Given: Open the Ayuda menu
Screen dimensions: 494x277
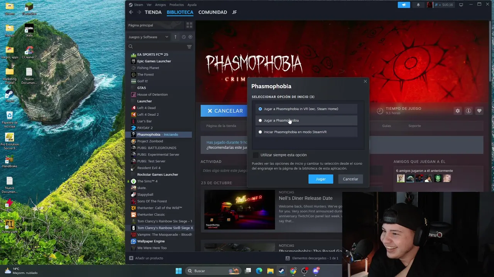Looking at the screenshot, I should coord(192,5).
